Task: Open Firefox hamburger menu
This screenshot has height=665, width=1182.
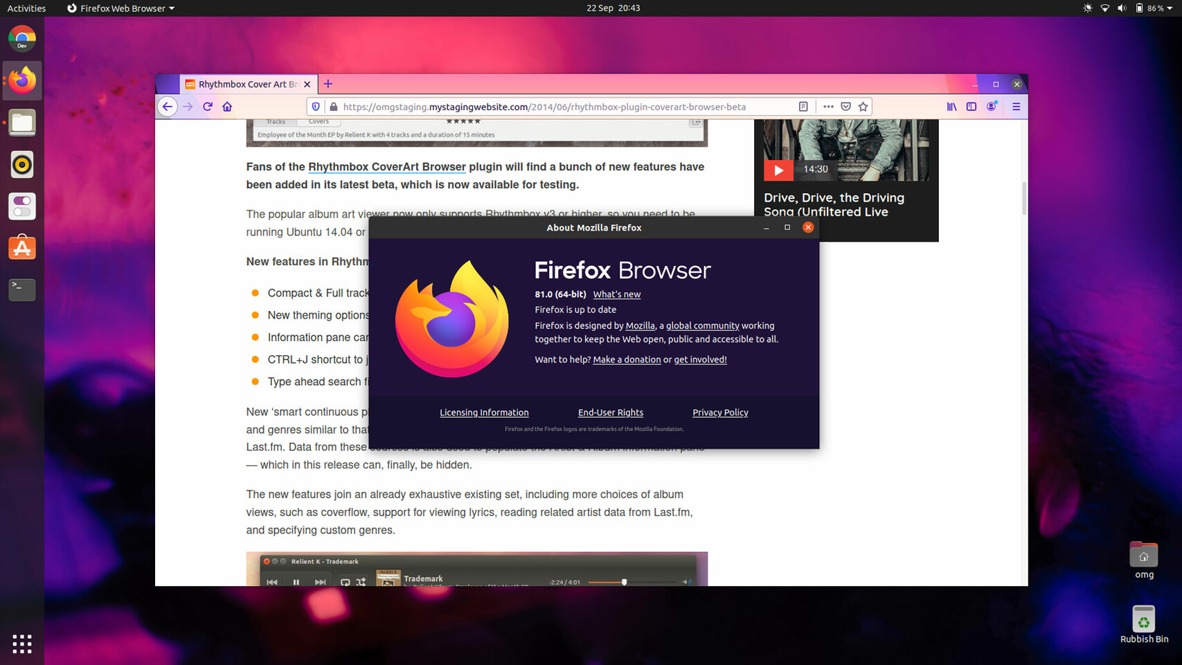Action: pos(1017,107)
